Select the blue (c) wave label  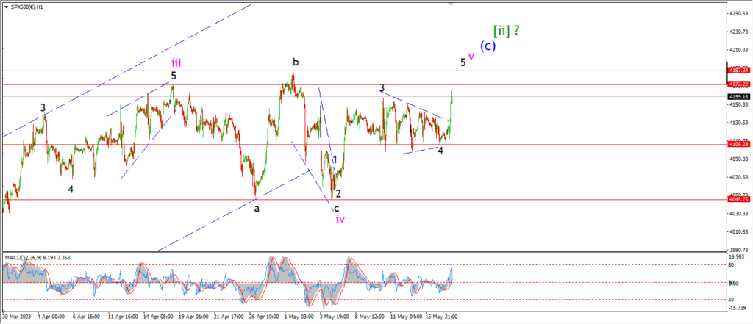point(487,46)
